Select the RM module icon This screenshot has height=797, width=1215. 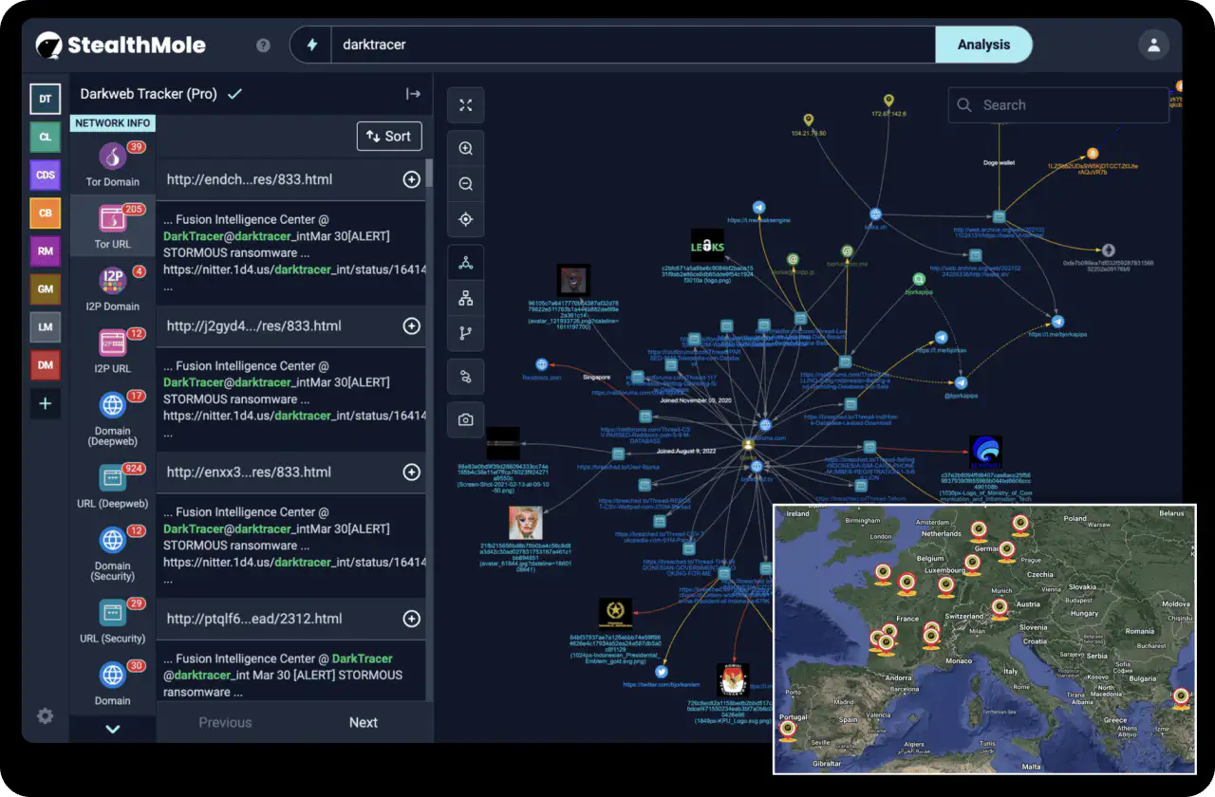[x=45, y=250]
